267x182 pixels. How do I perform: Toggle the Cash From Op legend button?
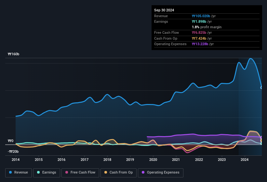tap(118, 173)
